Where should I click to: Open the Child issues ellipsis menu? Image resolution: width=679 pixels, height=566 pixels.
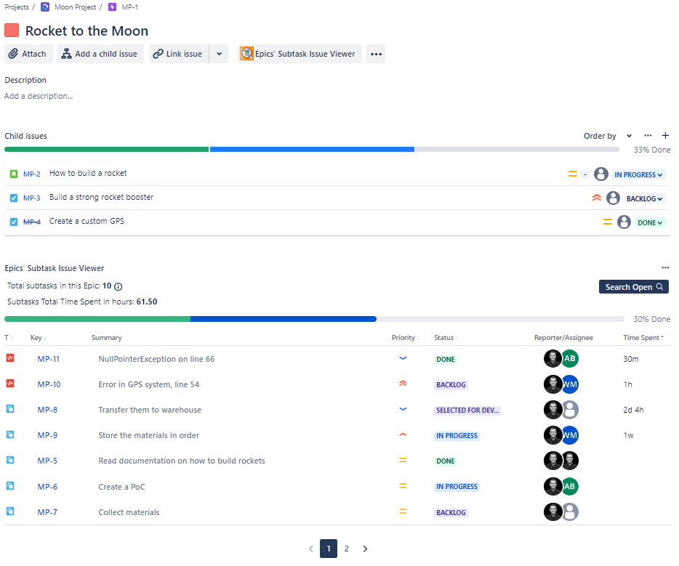pos(648,136)
